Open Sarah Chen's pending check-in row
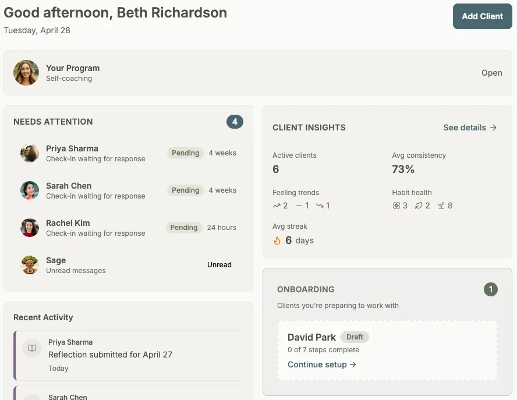This screenshot has height=400, width=517. coord(128,190)
